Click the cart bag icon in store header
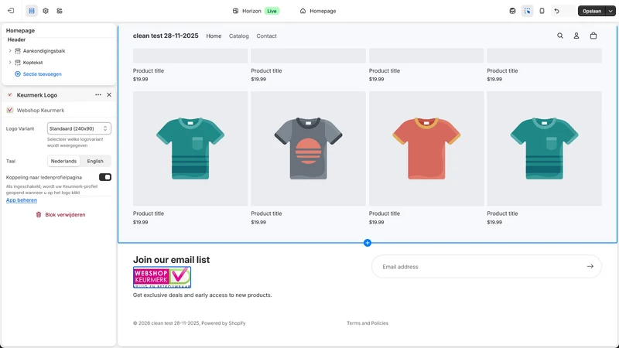Screen dimensions: 619x348 click(x=593, y=36)
